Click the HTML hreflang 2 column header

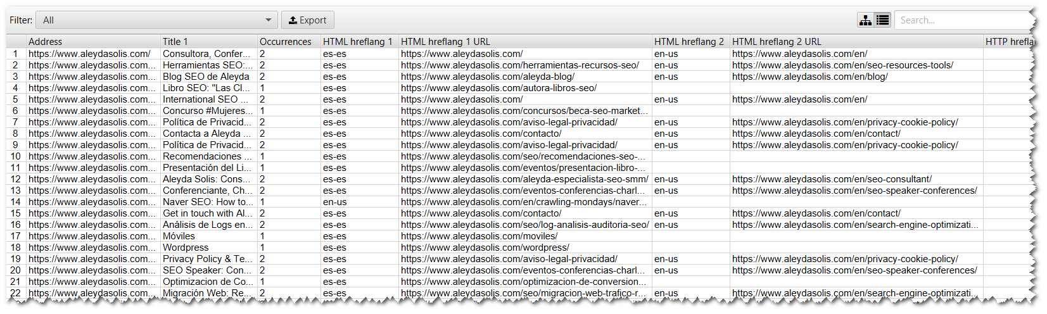point(689,42)
